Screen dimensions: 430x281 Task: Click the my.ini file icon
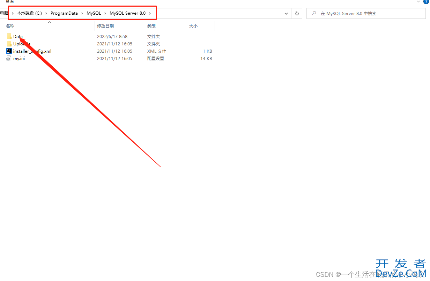click(9, 58)
